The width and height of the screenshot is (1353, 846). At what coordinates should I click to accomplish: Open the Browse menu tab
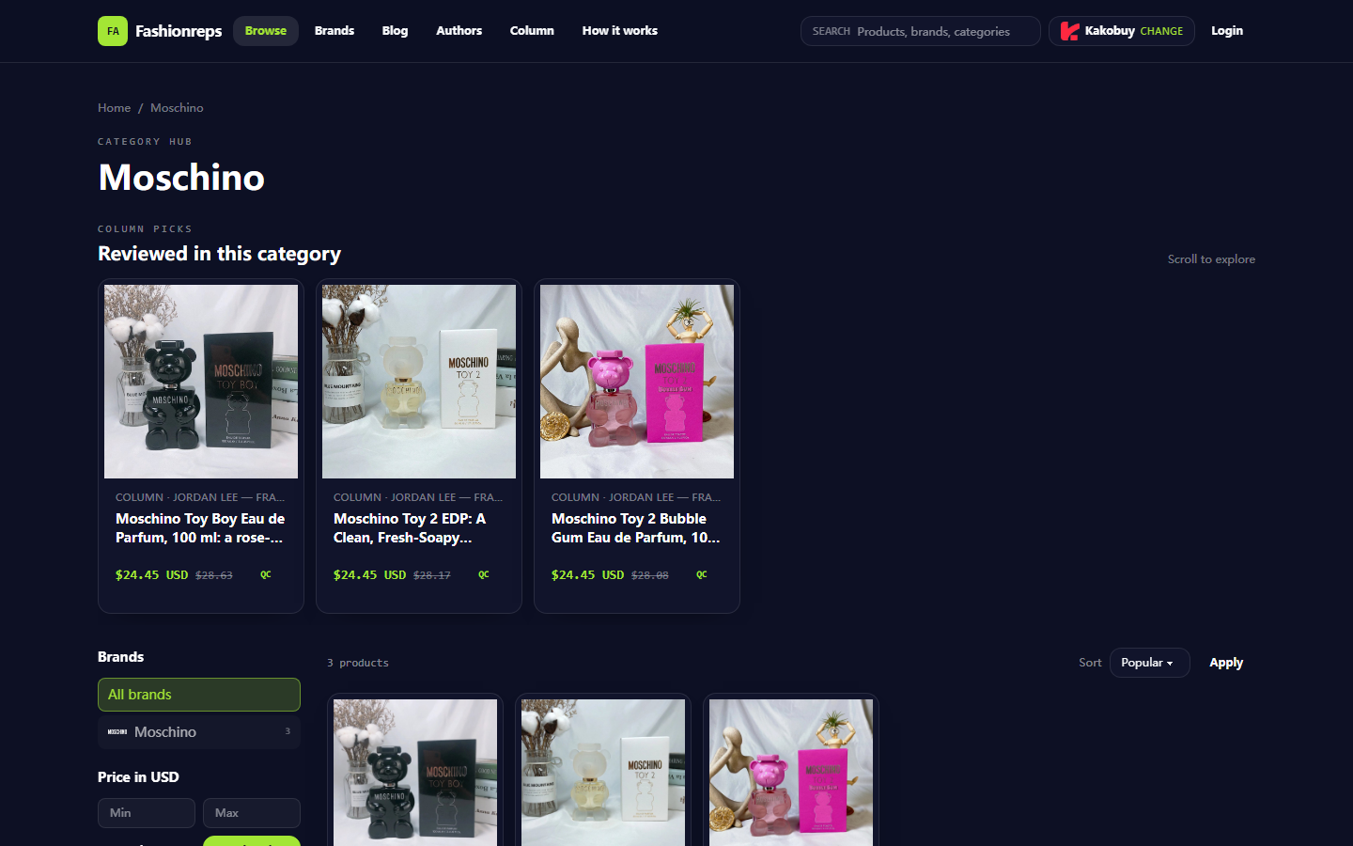coord(266,31)
